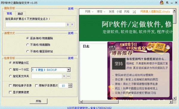Open the 博客 dropdown menu
The image size is (179, 109).
click(101, 12)
